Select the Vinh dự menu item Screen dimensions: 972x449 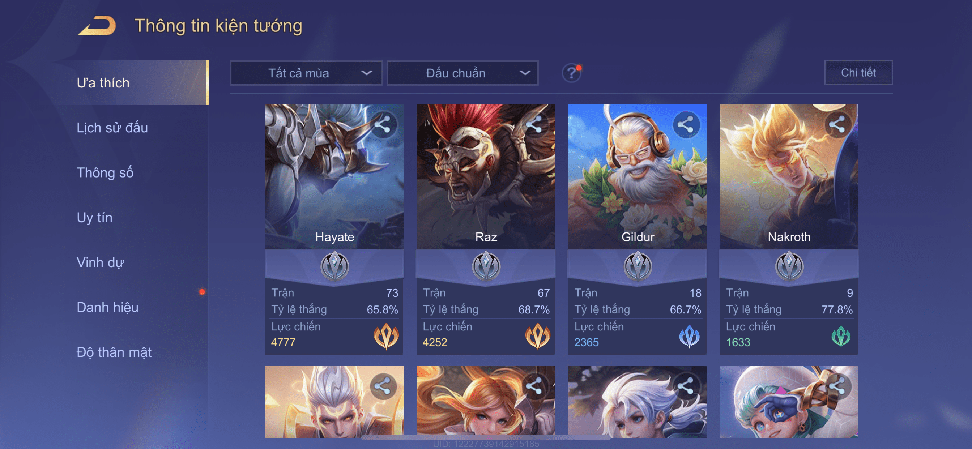[x=101, y=262]
